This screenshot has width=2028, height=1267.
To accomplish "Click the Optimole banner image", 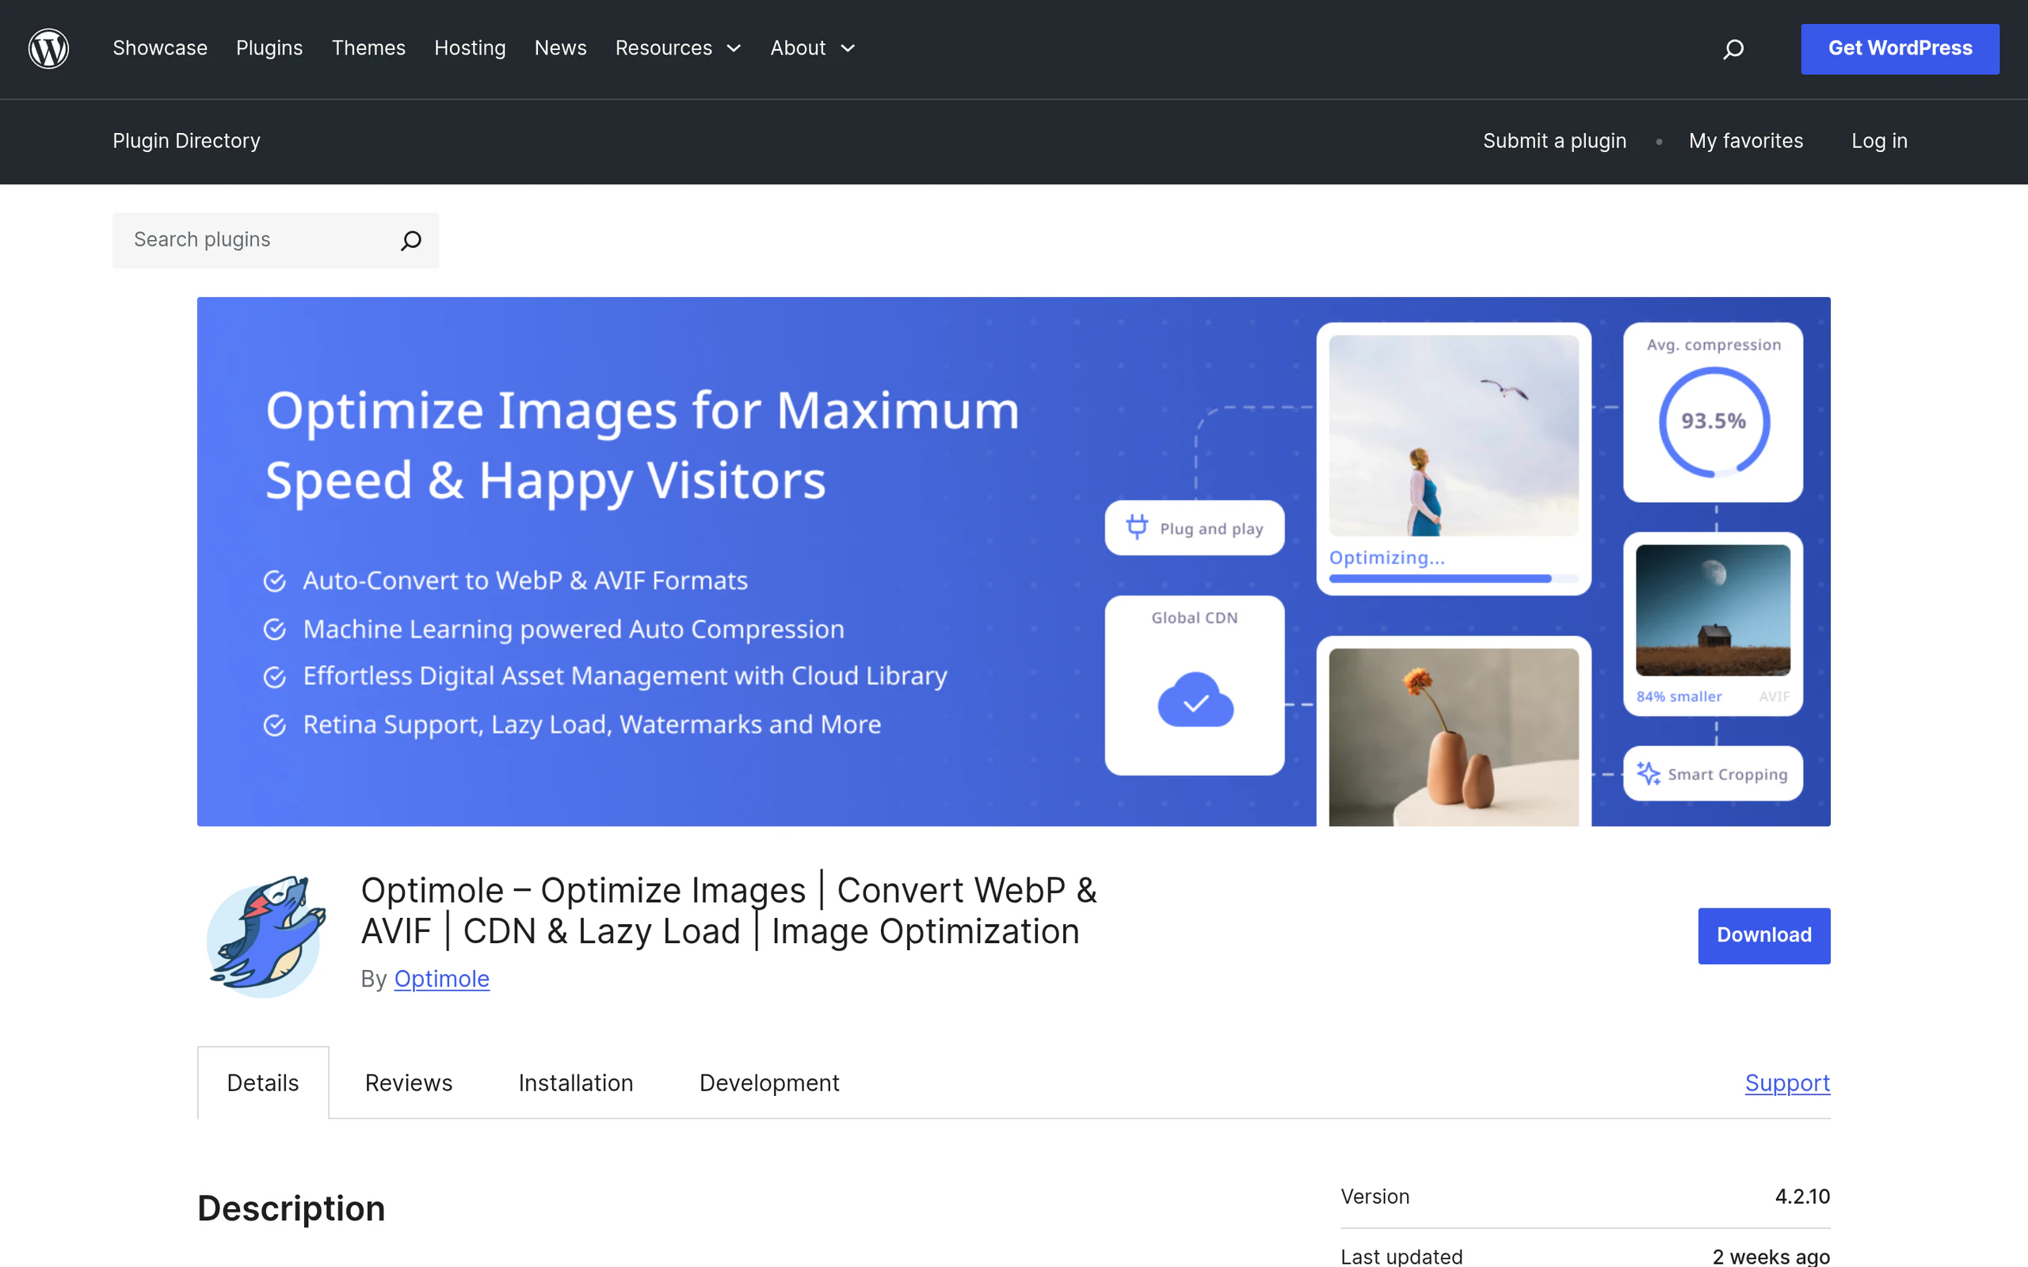I will point(1013,561).
